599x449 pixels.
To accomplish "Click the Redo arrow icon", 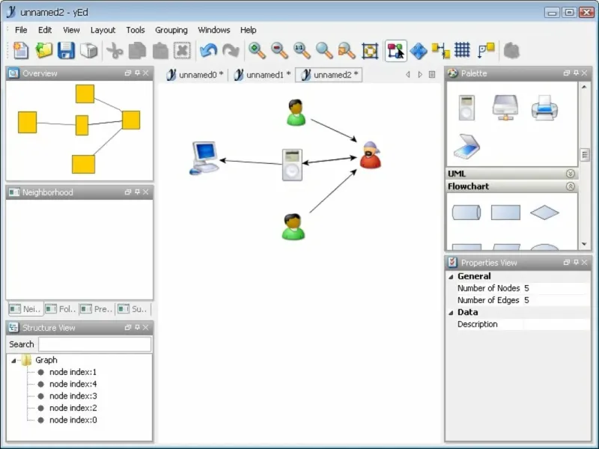I will click(x=231, y=50).
